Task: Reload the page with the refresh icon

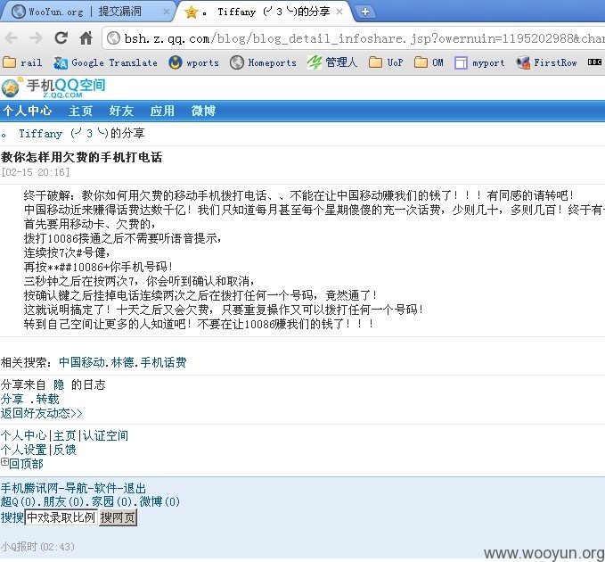Action: 61,37
